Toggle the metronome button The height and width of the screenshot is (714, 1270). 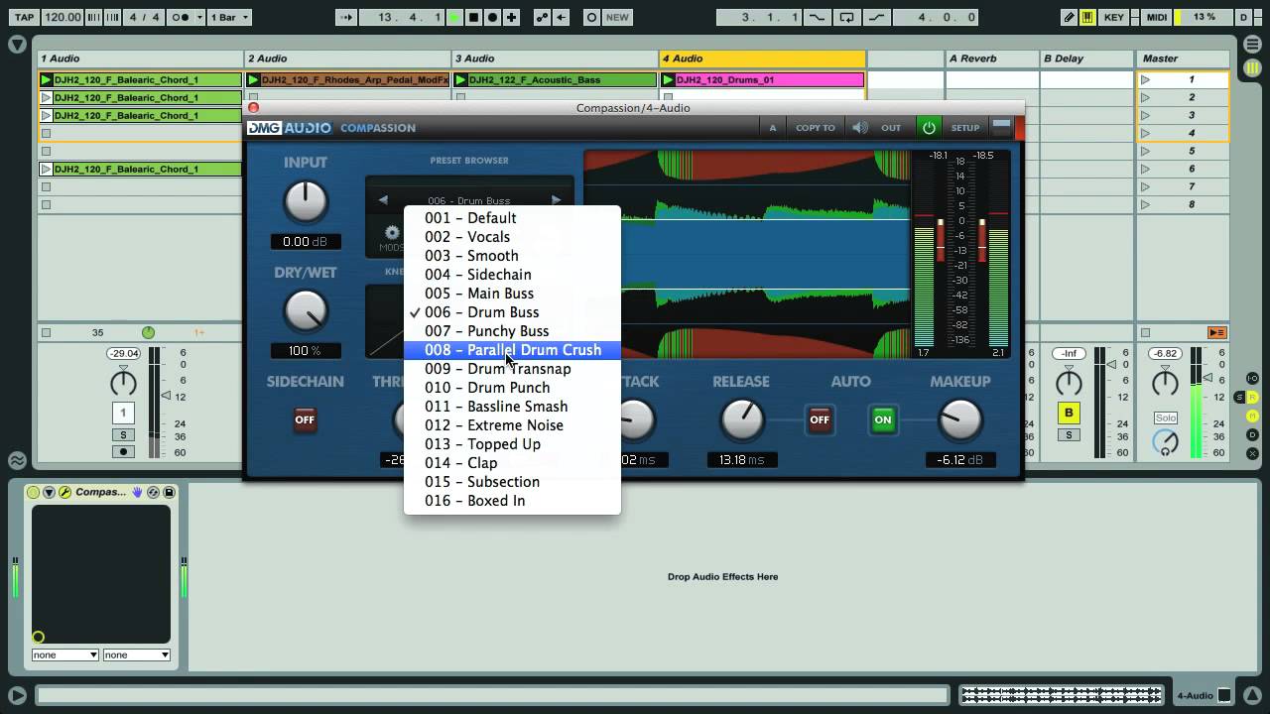[181, 17]
